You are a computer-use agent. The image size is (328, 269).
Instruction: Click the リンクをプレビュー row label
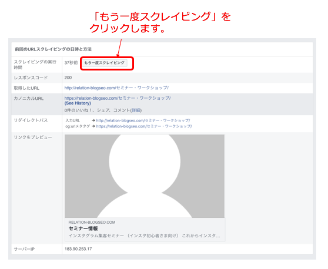[33, 137]
